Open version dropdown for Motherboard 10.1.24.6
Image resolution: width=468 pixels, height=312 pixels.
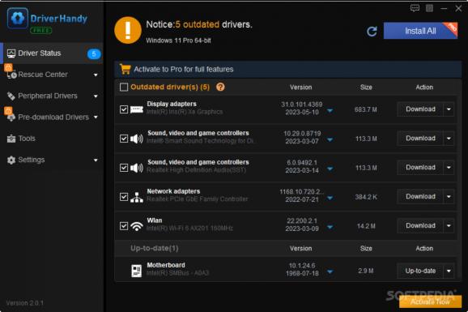coord(330,272)
